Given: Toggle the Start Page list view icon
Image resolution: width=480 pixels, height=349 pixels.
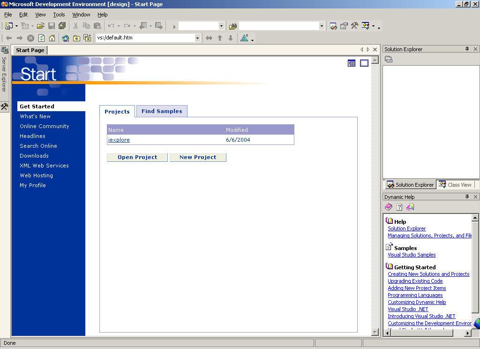Looking at the screenshot, I should point(352,63).
